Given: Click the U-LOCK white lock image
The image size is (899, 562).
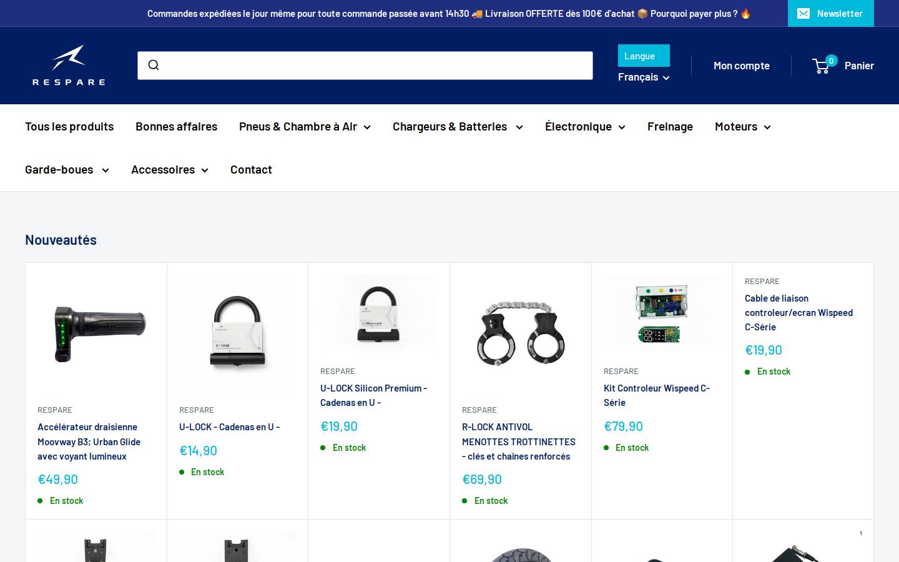Looking at the screenshot, I should pos(237,333).
